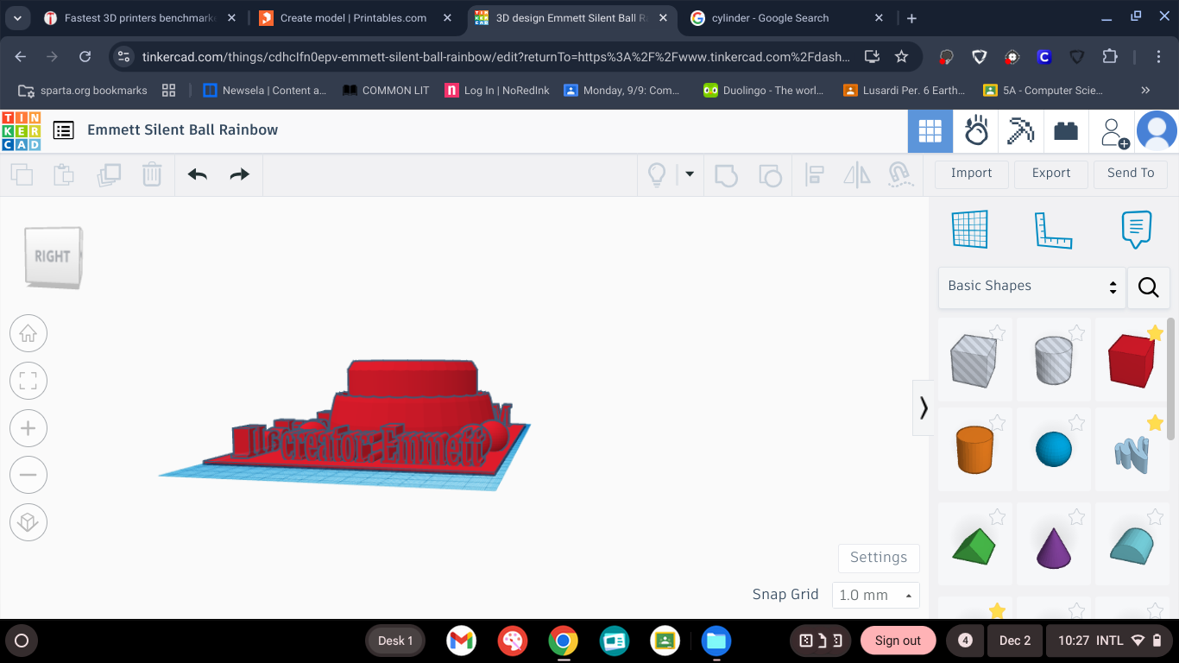Click the Fit all in view button

point(28,381)
